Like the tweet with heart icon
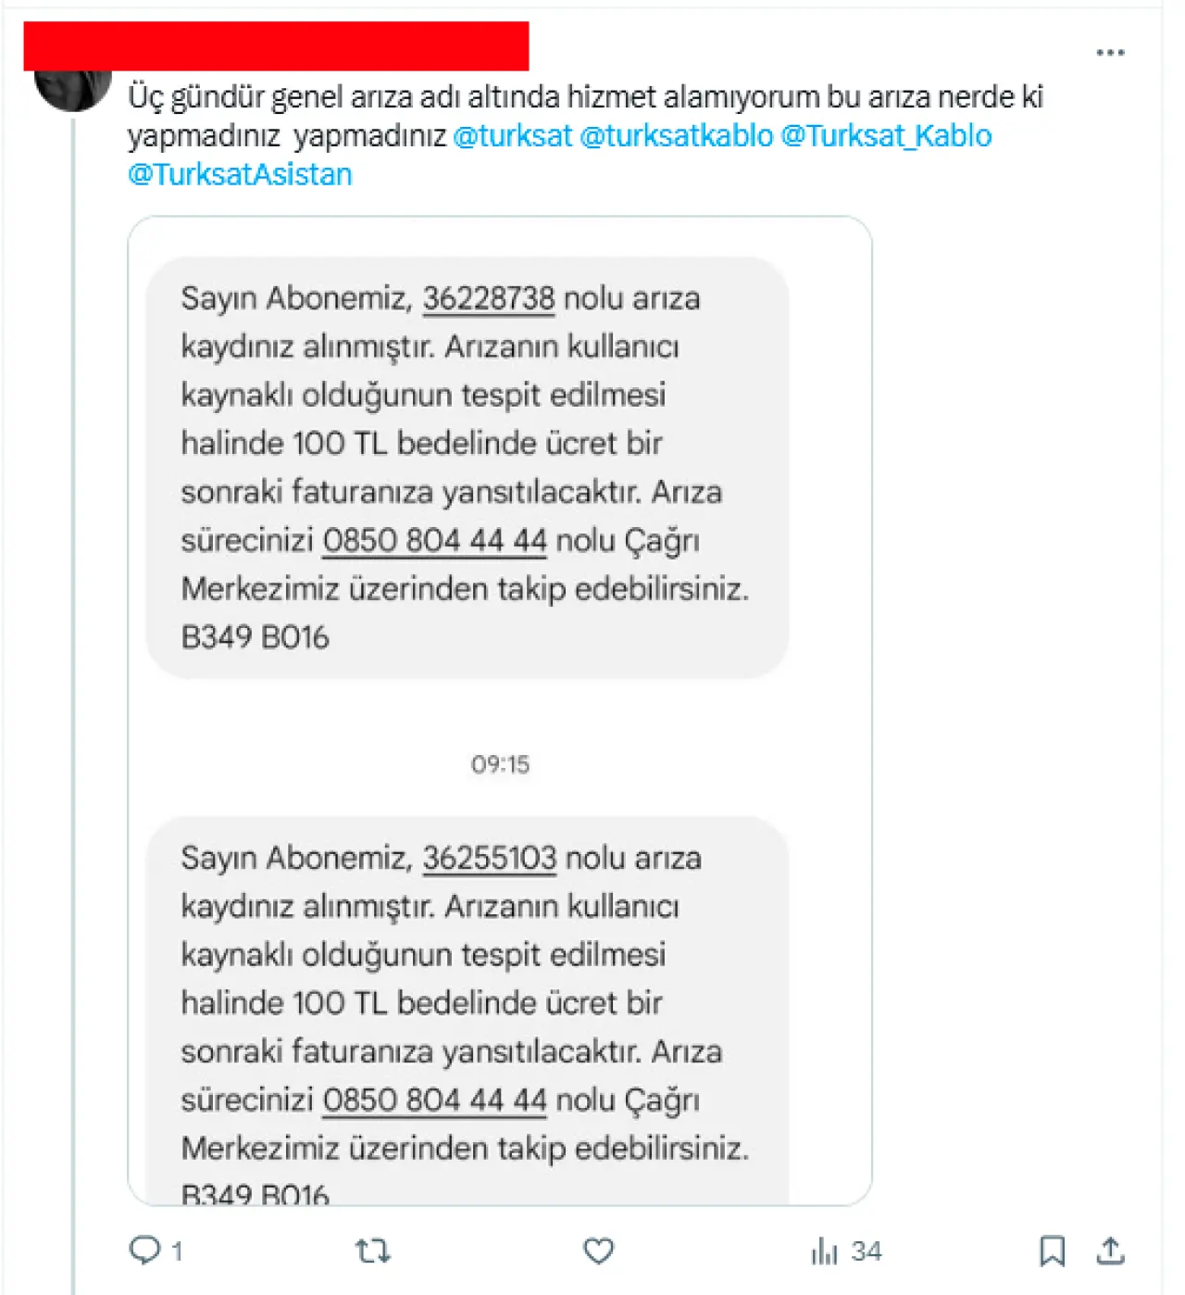 (x=598, y=1251)
